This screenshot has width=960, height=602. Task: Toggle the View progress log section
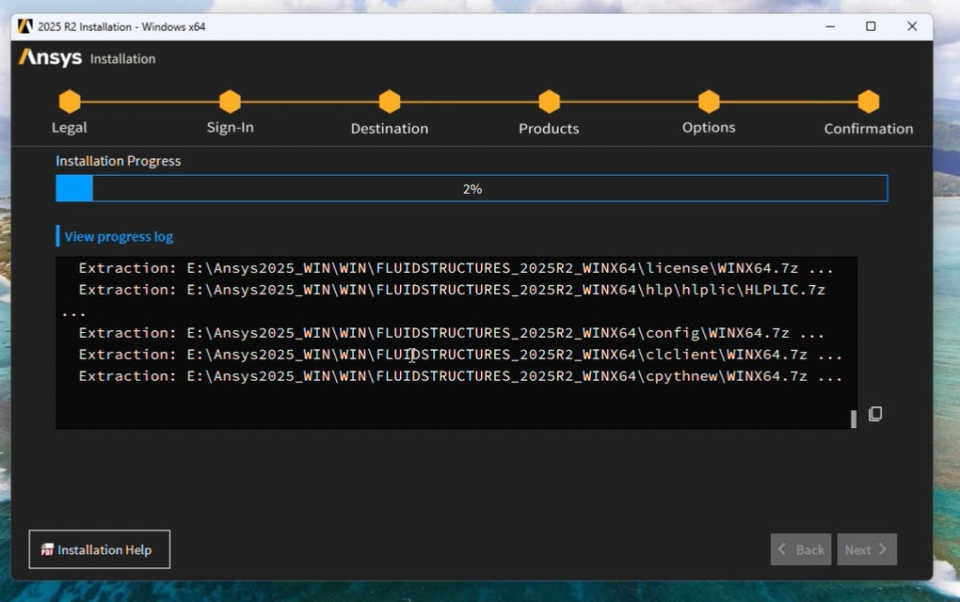point(119,237)
